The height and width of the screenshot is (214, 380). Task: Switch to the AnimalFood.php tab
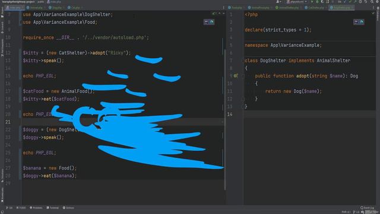pos(260,8)
